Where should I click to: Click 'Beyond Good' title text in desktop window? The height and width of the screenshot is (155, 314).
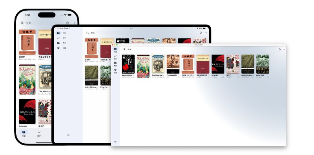128,75
